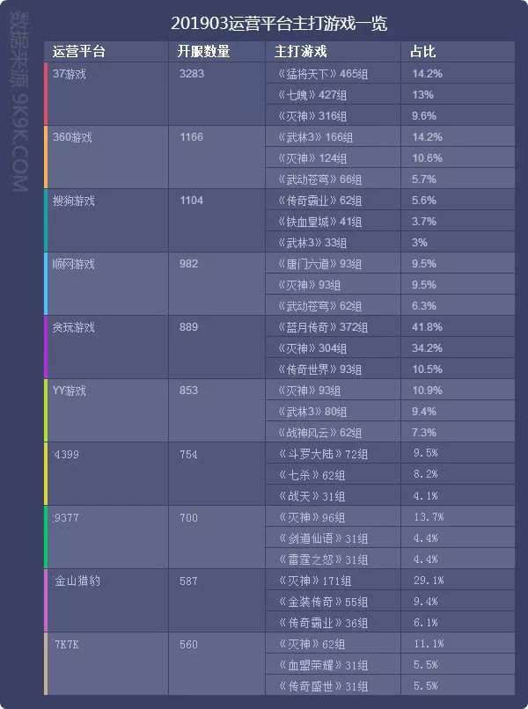Click the 运营平台 column header
Image resolution: width=528 pixels, height=709 pixels.
pos(79,52)
